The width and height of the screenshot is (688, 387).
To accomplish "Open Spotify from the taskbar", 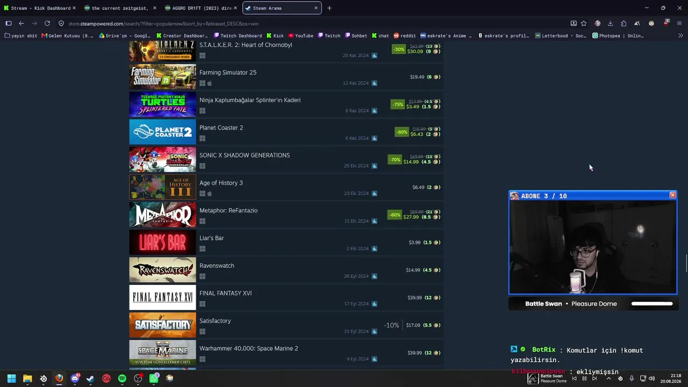I will click(122, 378).
